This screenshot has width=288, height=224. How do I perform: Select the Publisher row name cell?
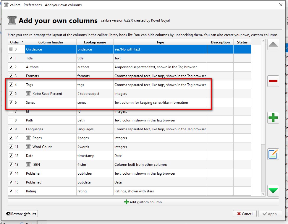51,173
